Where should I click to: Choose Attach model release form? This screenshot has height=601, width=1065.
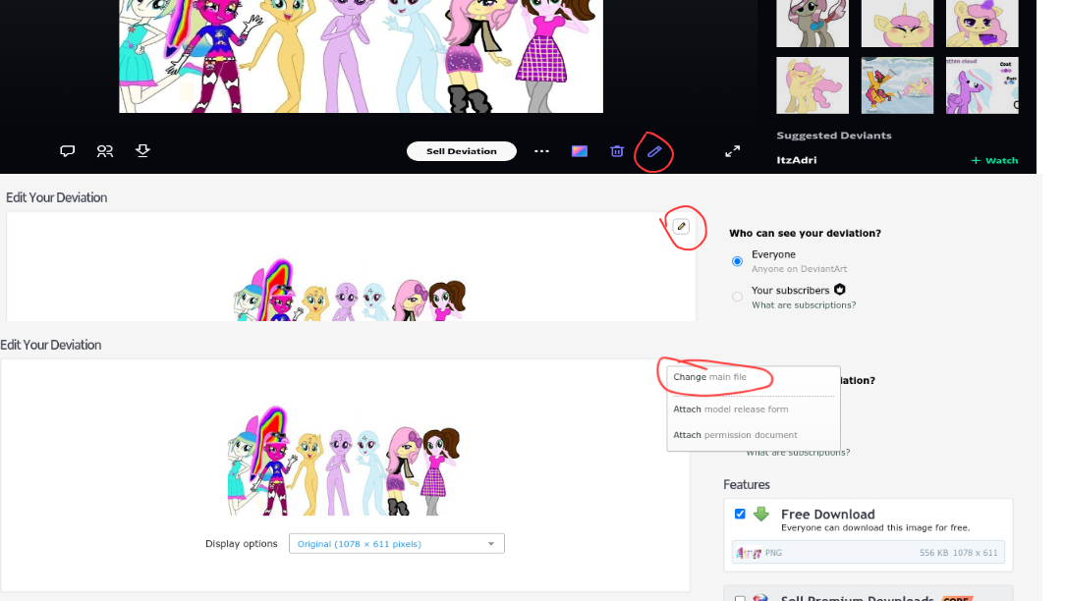(x=731, y=409)
